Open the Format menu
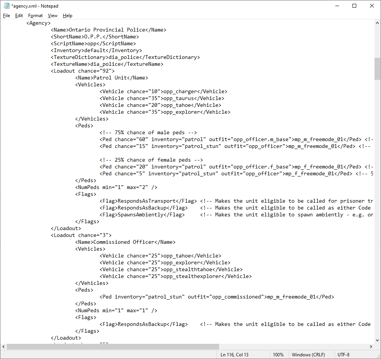This screenshot has height=359, width=381. click(35, 16)
